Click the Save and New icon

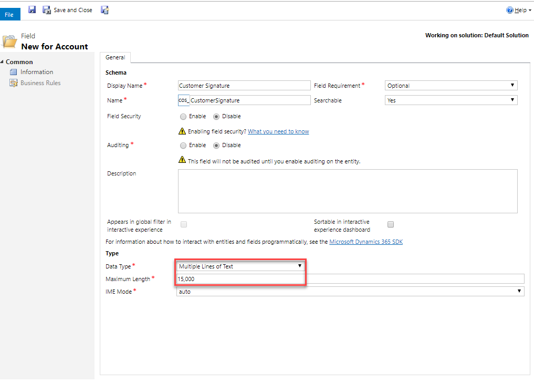104,10
